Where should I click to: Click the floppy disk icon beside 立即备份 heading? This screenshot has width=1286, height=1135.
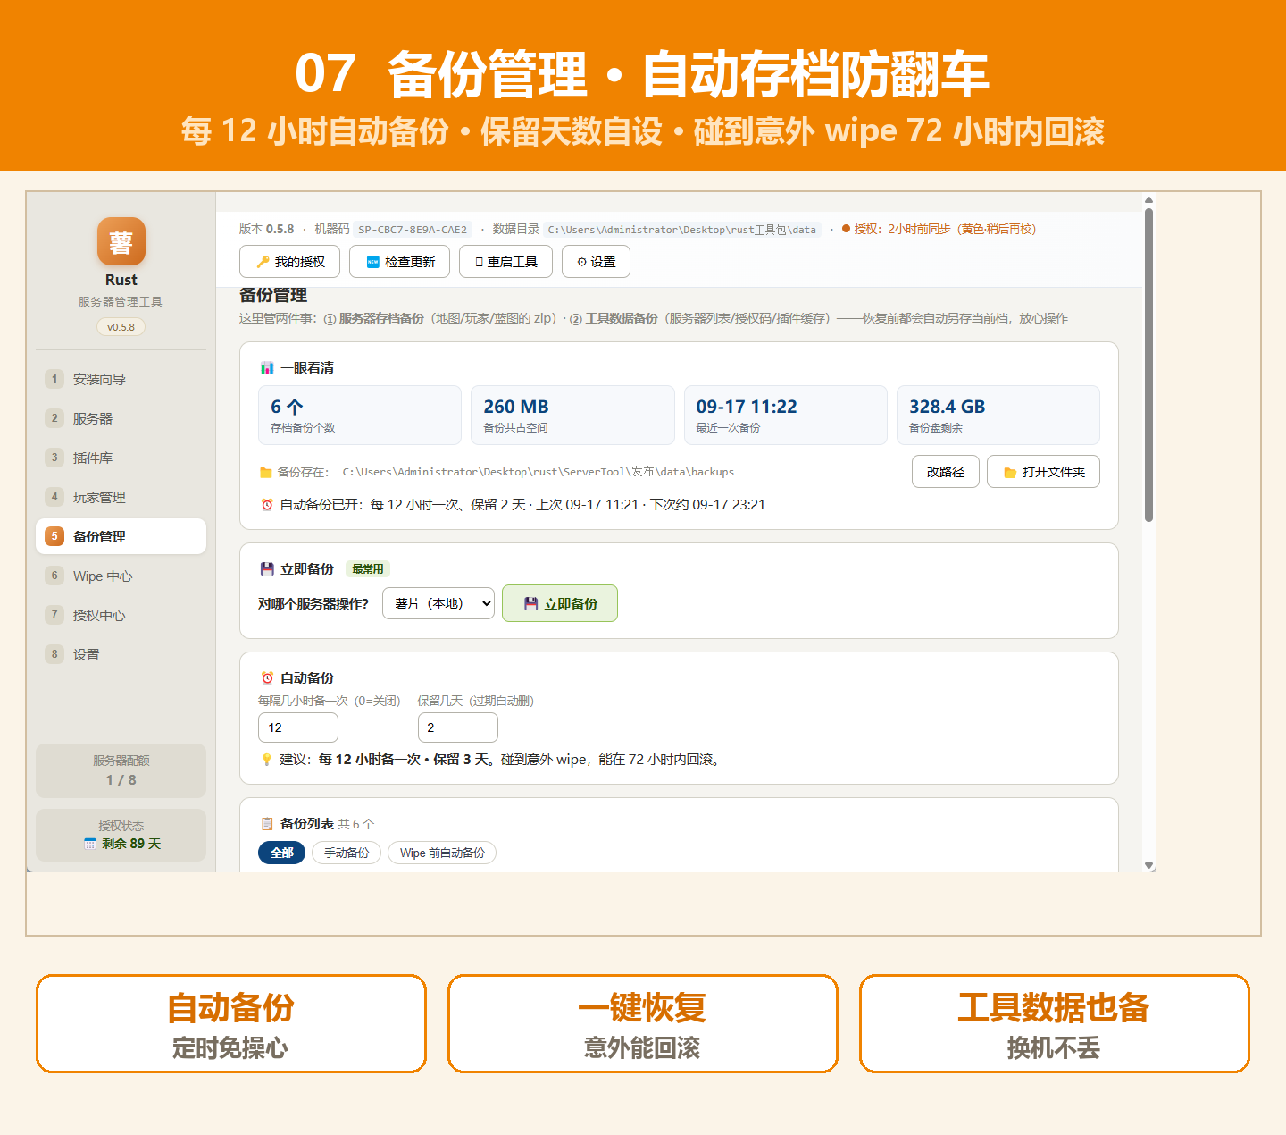267,569
